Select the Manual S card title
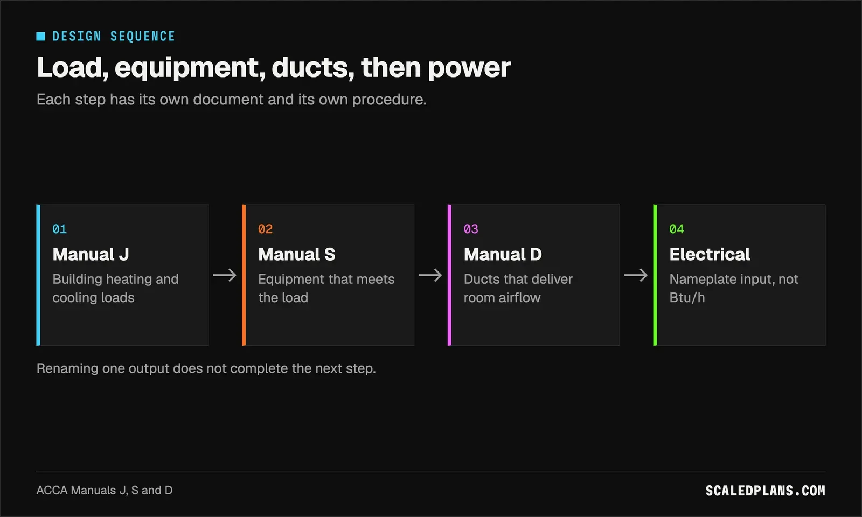This screenshot has width=862, height=517. click(297, 254)
